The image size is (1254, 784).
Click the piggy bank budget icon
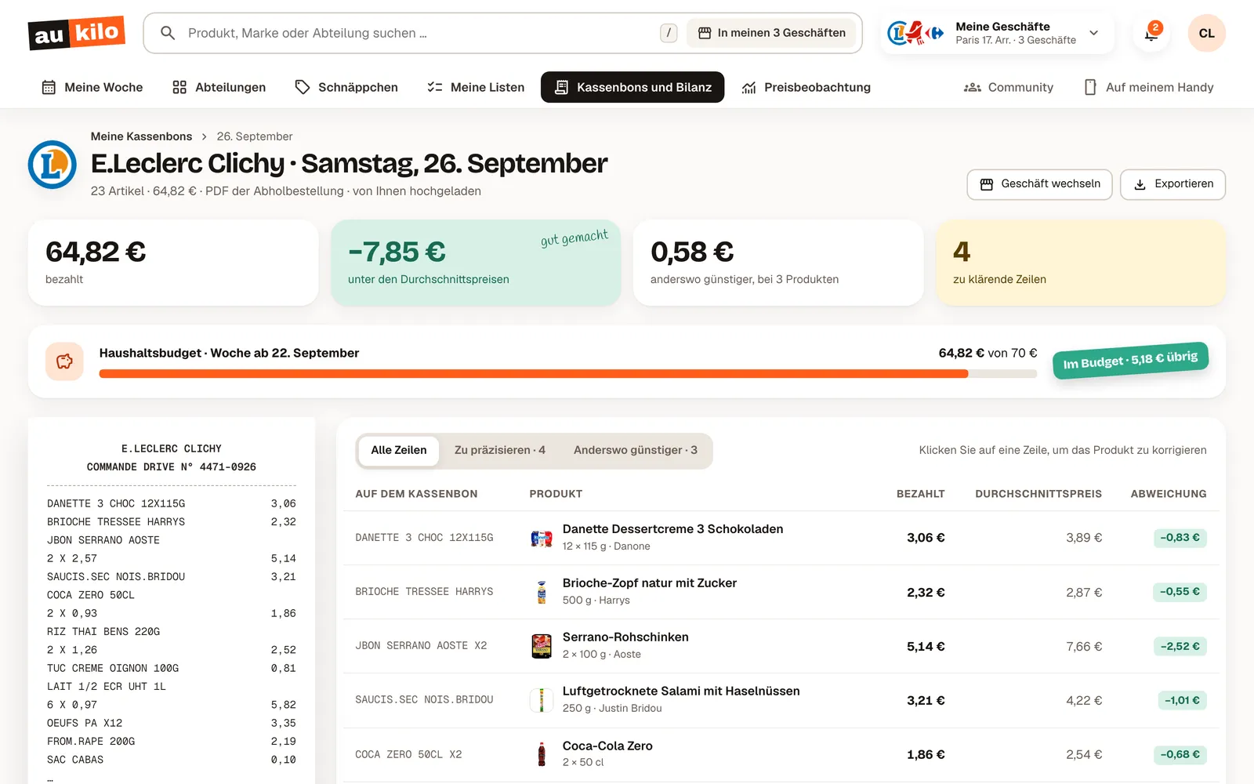64,361
